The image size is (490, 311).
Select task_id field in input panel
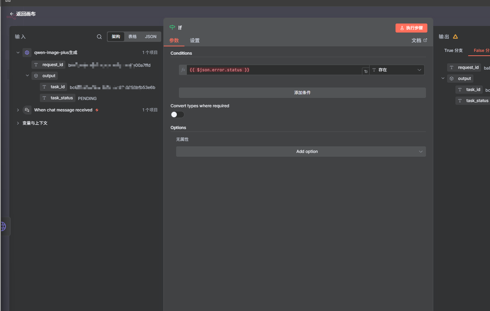(53, 87)
